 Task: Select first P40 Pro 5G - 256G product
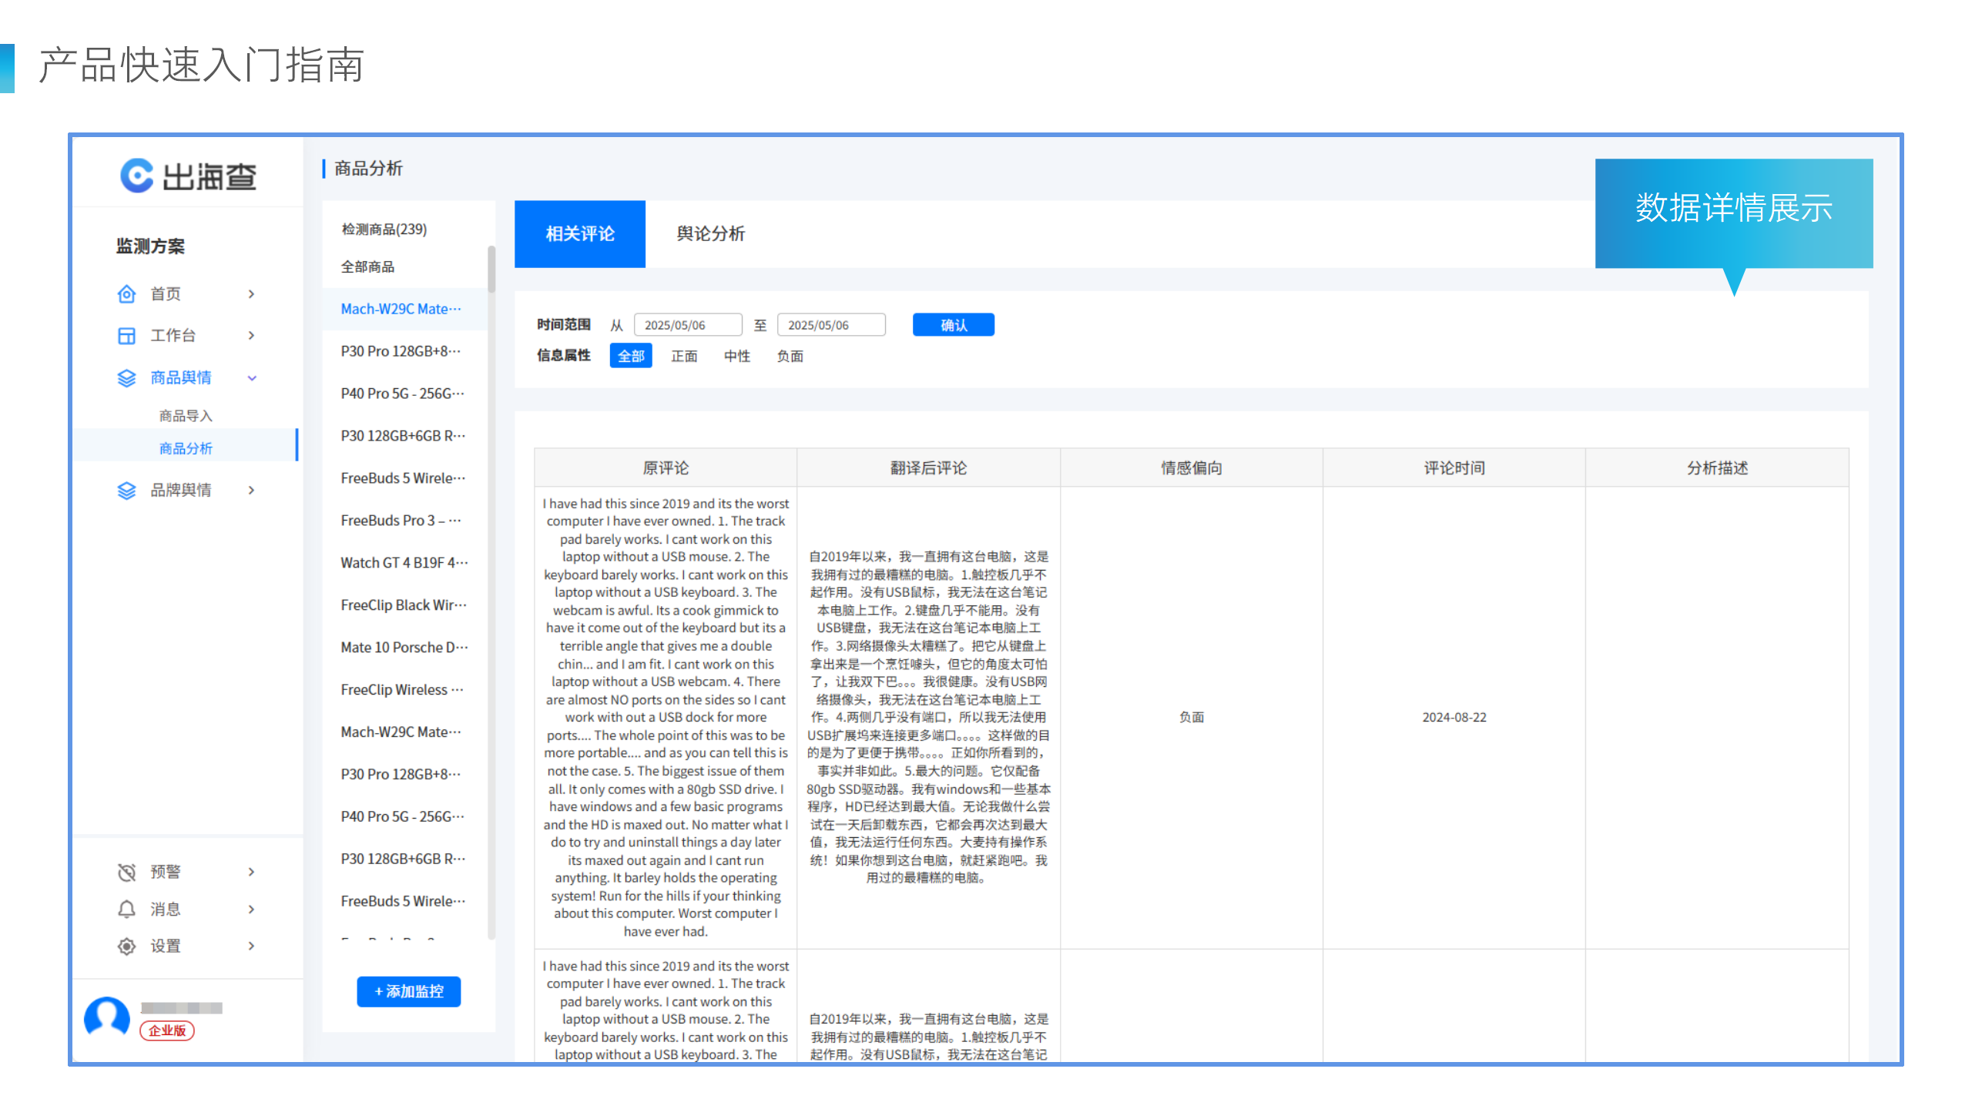coord(403,394)
